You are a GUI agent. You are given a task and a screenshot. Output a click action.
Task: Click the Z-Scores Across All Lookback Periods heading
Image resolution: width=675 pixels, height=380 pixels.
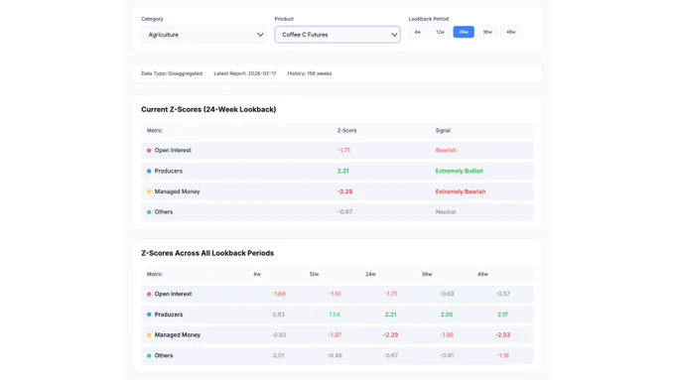pos(207,253)
